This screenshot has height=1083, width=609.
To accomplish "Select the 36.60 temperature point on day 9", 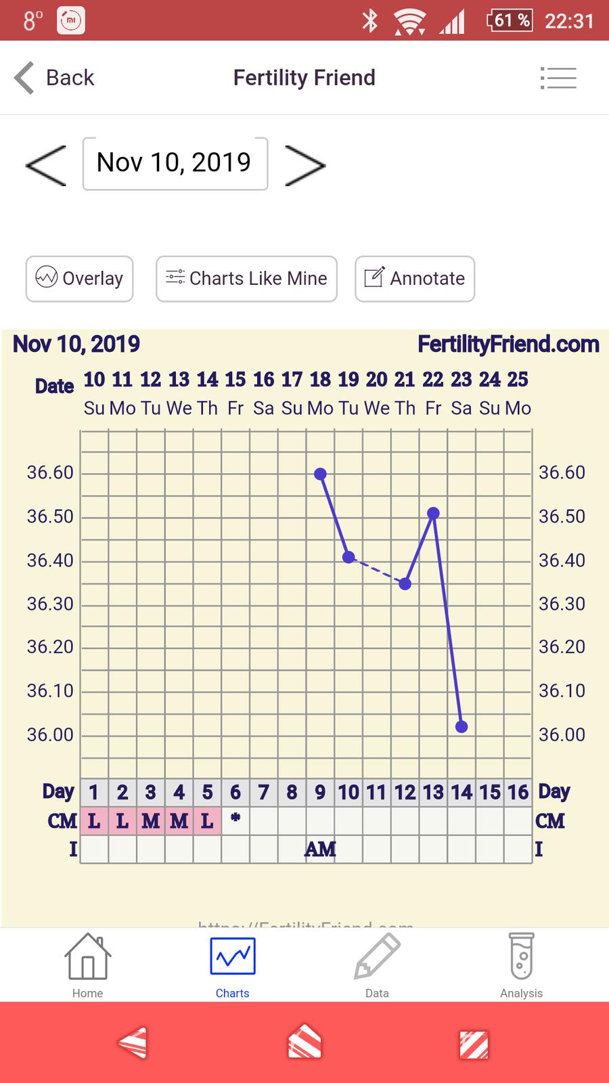I will 321,474.
